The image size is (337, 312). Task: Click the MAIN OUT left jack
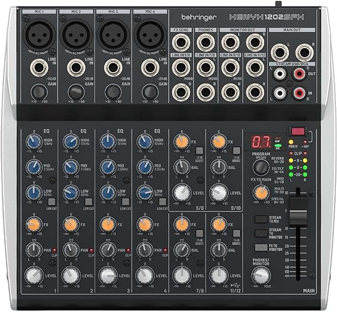[280, 53]
